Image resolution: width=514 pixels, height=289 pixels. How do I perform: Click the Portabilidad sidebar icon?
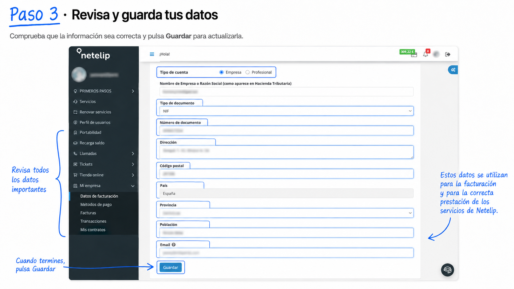pyautogui.click(x=75, y=133)
